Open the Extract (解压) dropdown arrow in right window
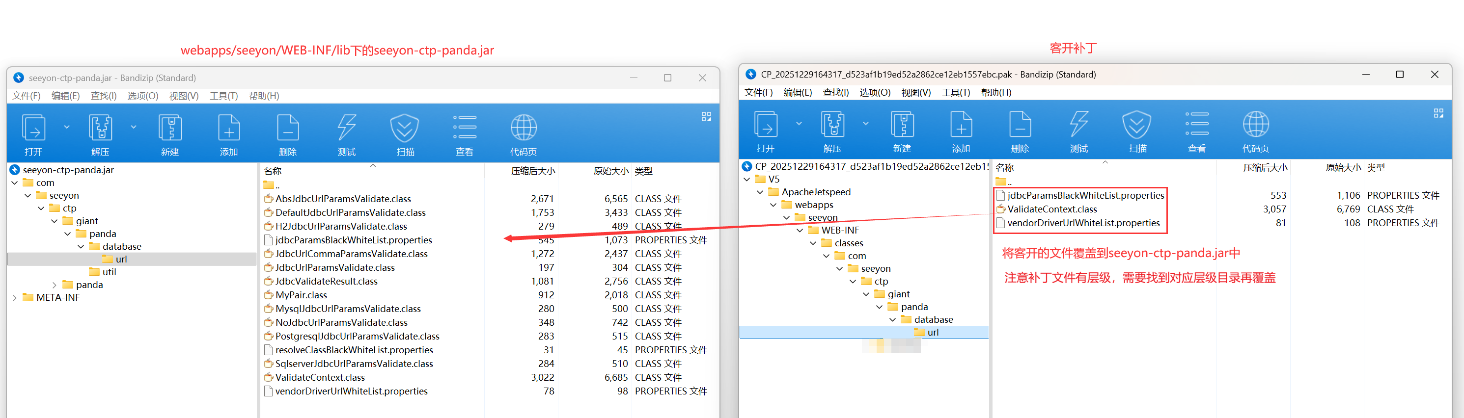This screenshot has height=418, width=1464. 865,123
